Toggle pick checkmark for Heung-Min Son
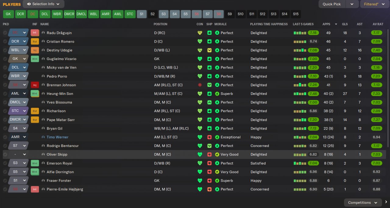 pyautogui.click(x=5, y=94)
